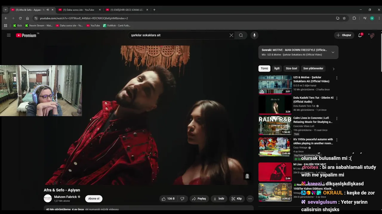Play M Lisa - KALBİN YOK MU thumbnail
This screenshot has height=214, width=382.
275,172
